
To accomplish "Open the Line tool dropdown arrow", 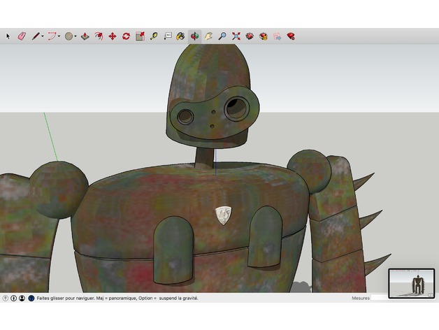I will click(x=43, y=36).
